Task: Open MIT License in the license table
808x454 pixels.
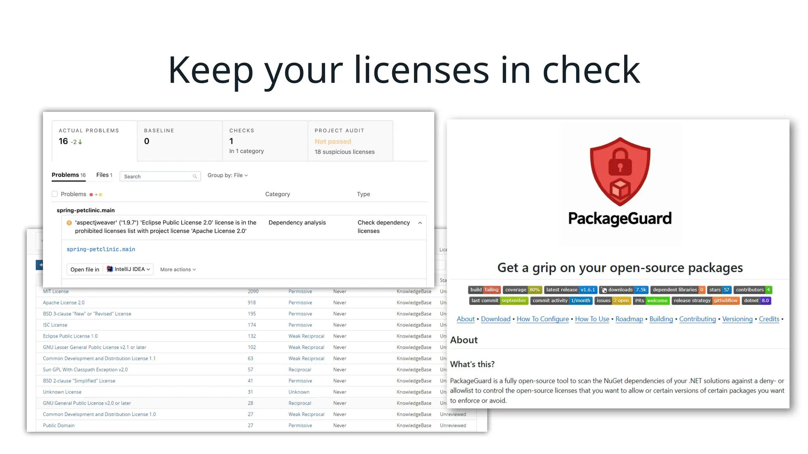Action: (x=56, y=292)
